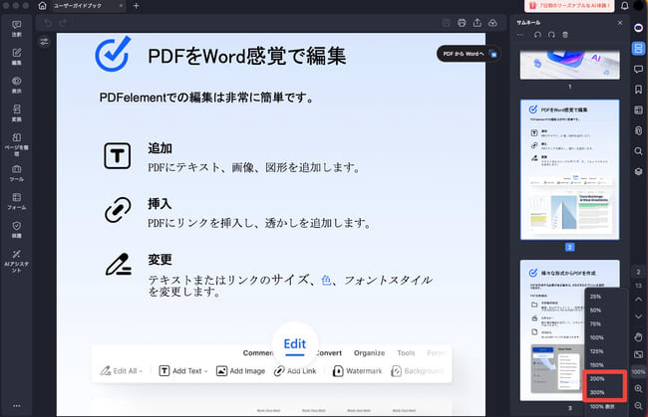This screenshot has height=417, width=648.
Task: Open the search magnifier in right bar
Action: (x=638, y=151)
